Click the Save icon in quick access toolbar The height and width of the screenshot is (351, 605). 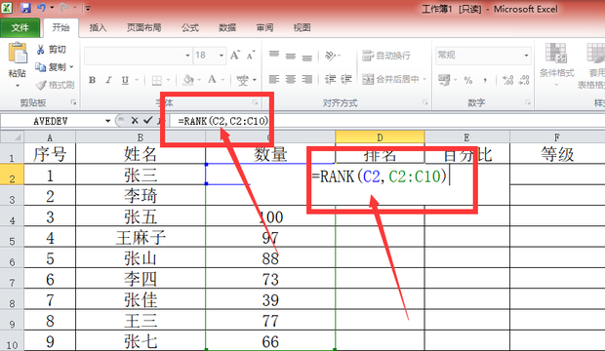pyautogui.click(x=25, y=8)
